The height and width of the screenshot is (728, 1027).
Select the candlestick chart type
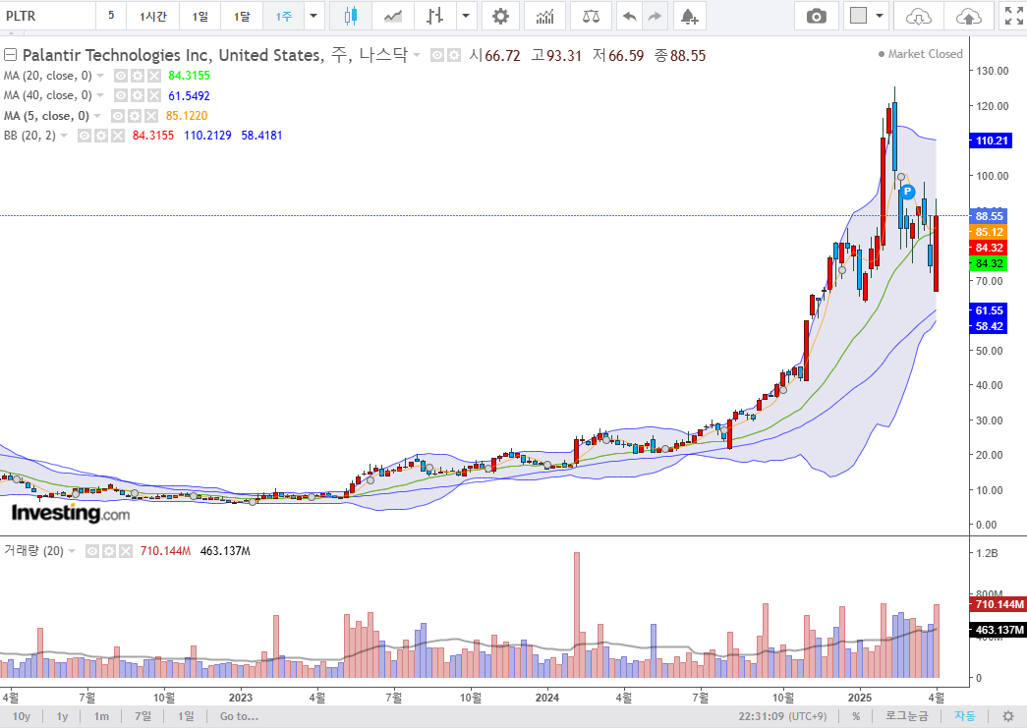click(351, 16)
